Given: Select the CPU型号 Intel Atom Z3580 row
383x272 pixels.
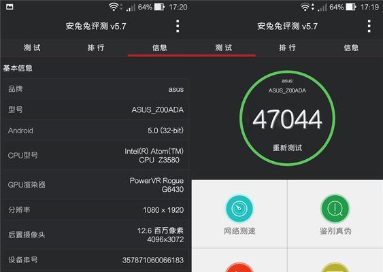Looking at the screenshot, I should click(96, 155).
